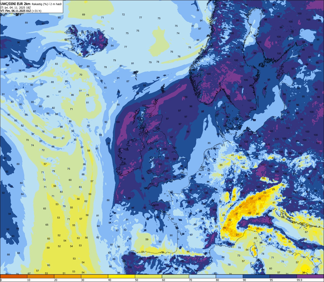Click the map value '30' in the yellow patch
This screenshot has width=324, height=282.
point(263,178)
